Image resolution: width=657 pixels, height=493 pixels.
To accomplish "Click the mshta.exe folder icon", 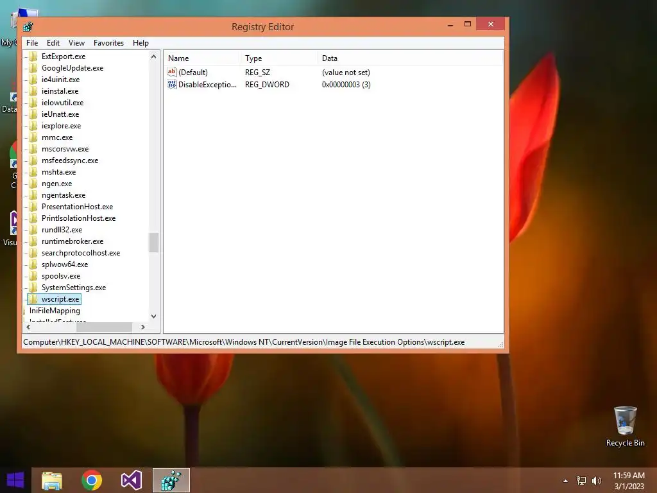I will 33,172.
